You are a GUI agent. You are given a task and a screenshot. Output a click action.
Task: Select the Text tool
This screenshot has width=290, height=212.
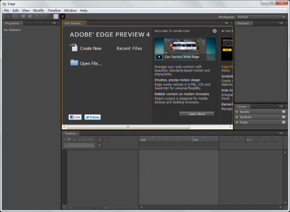[36, 16]
